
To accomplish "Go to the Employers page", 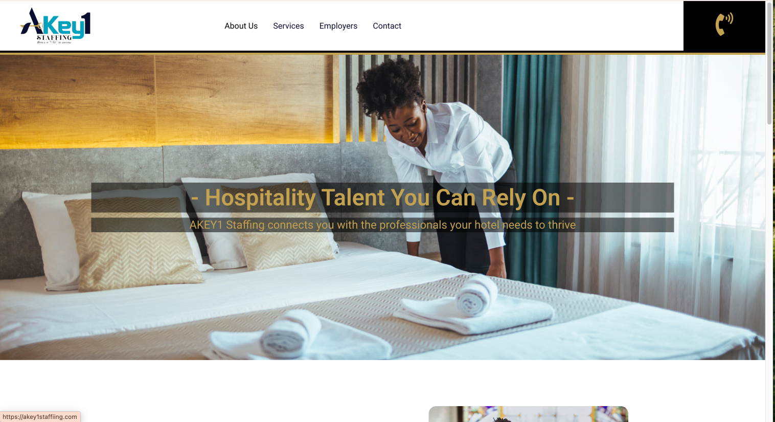I will coord(338,26).
